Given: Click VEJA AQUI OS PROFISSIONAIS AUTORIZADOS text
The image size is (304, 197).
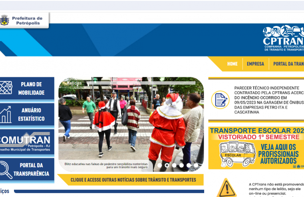Looking at the screenshot, I should click(x=278, y=154).
